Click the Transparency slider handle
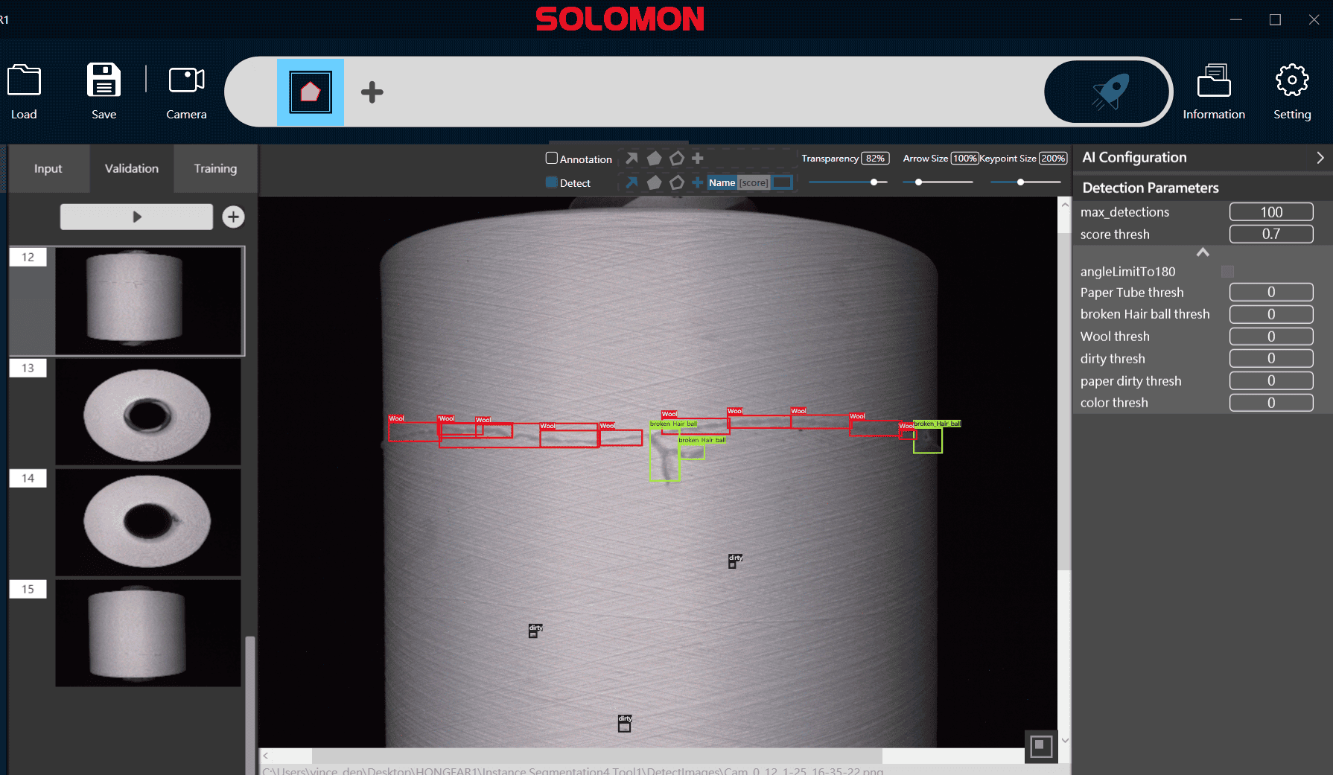Screen dimensions: 1333x775 pos(874,182)
